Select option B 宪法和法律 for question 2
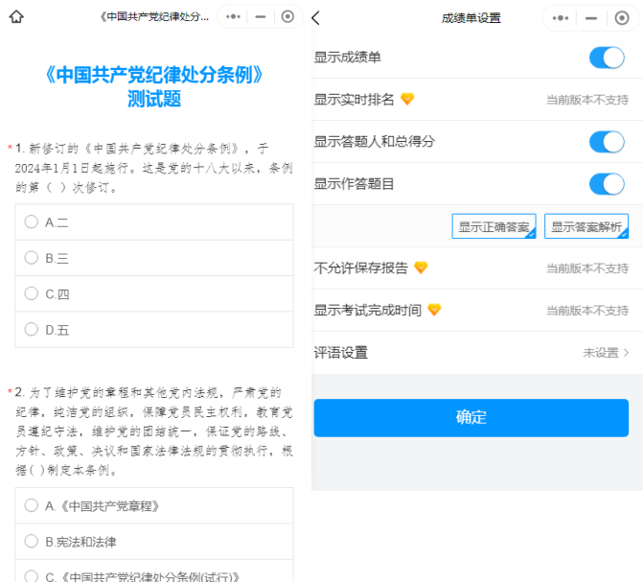 [32, 542]
